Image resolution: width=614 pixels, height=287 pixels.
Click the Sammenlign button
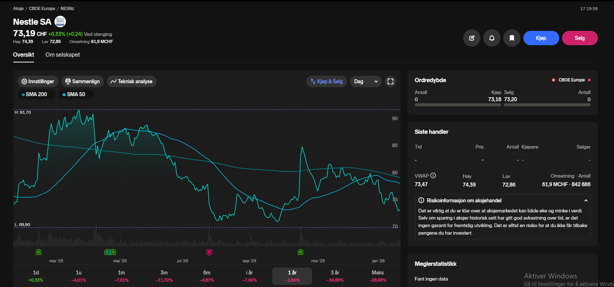point(83,81)
